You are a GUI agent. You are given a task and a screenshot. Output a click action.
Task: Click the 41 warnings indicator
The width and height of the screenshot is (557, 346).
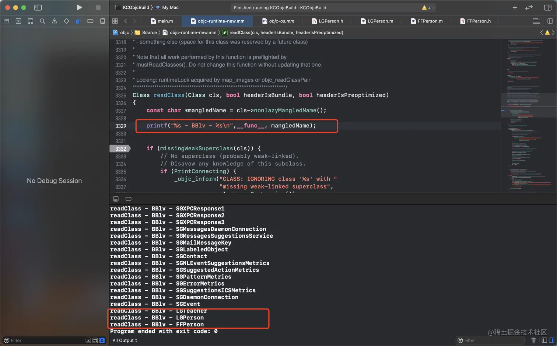427,7
